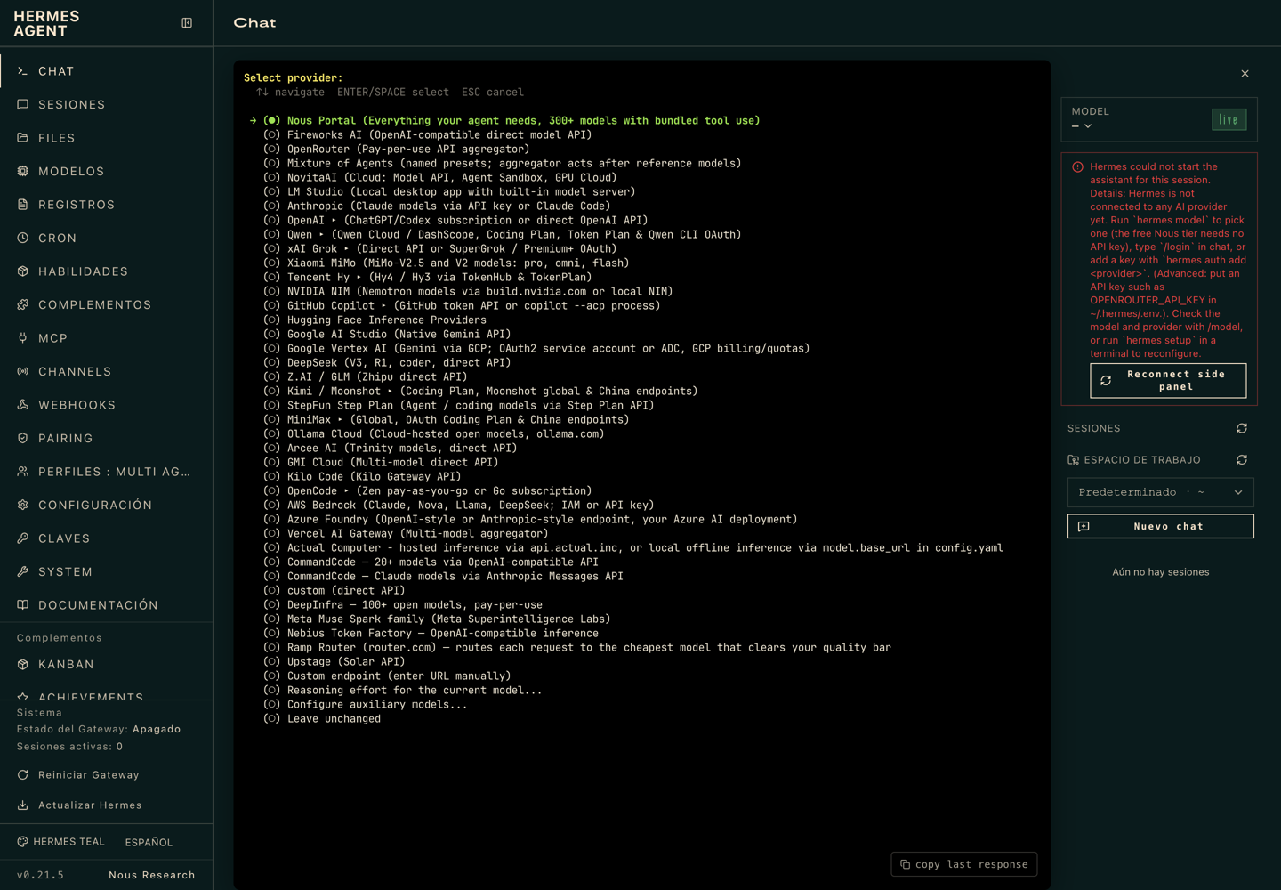Expand the xAI Grok provider submenu

click(347, 249)
